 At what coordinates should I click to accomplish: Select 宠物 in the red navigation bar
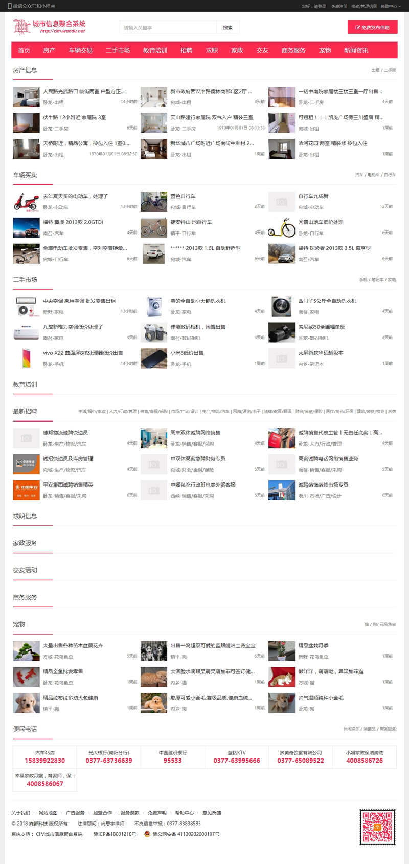pyautogui.click(x=325, y=50)
